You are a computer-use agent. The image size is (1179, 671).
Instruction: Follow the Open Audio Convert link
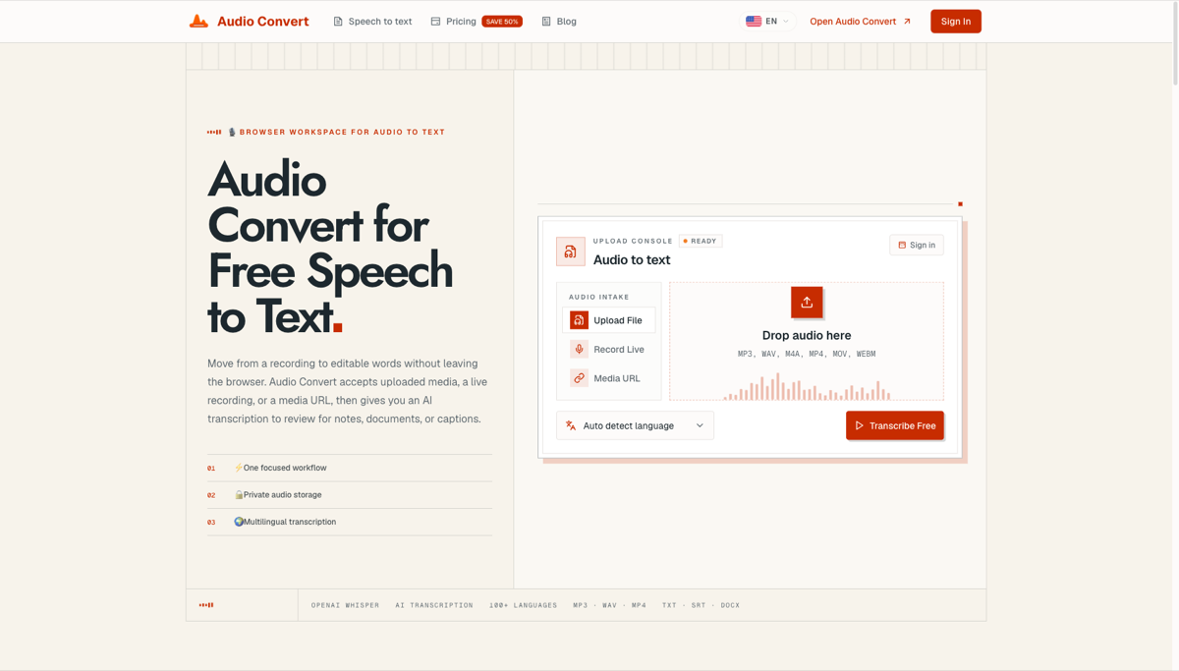coord(853,21)
